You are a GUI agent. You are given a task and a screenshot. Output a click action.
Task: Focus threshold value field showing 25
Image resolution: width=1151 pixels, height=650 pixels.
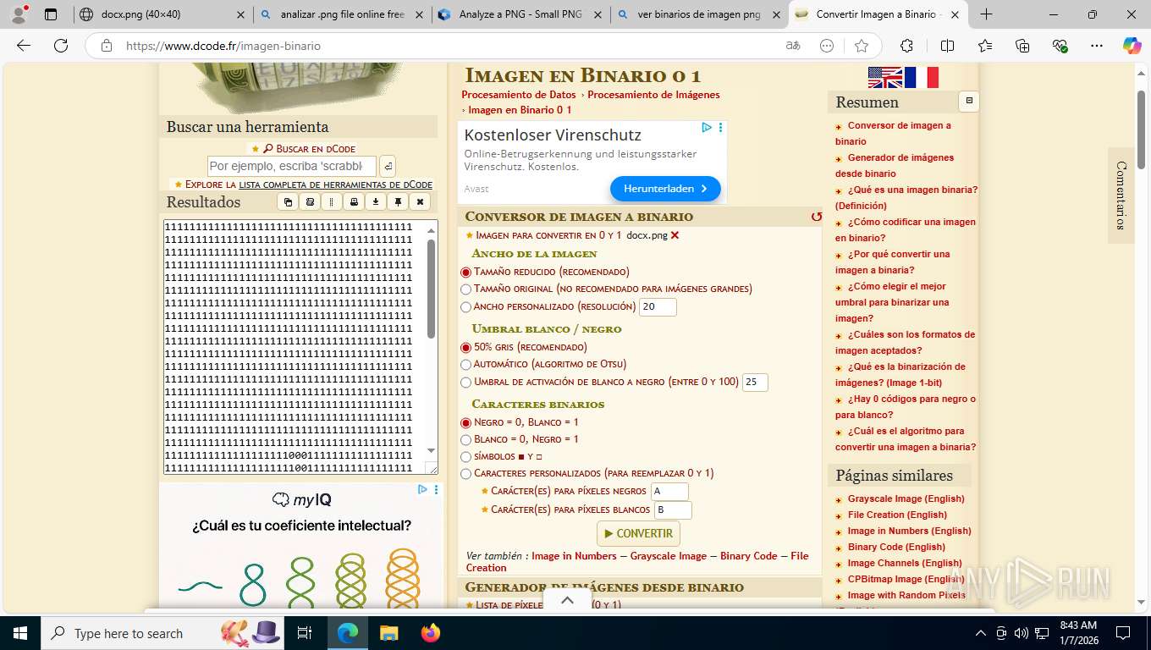(755, 383)
